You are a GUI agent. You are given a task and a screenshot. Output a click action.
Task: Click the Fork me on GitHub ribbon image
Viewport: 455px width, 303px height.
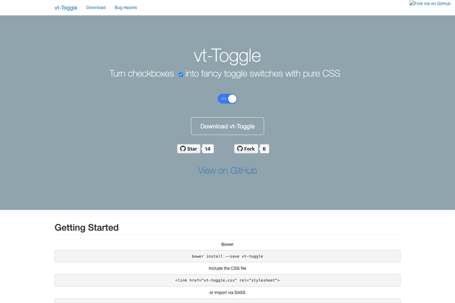pos(430,3)
